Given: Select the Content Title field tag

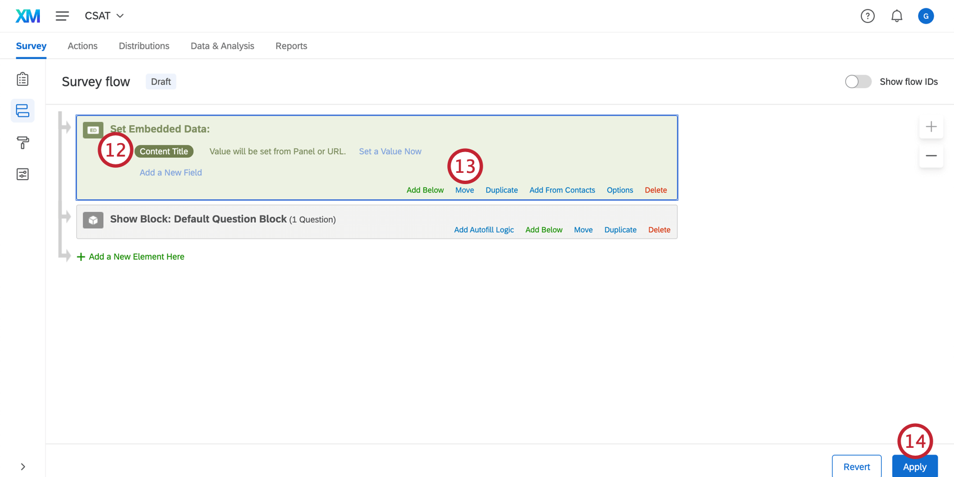Looking at the screenshot, I should pos(164,152).
